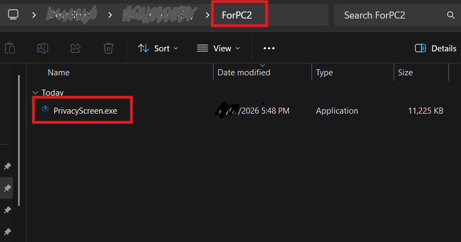Screen dimensions: 461x242
Task: Click the PrivacyScreen.exe file icon
Action: click(45, 109)
